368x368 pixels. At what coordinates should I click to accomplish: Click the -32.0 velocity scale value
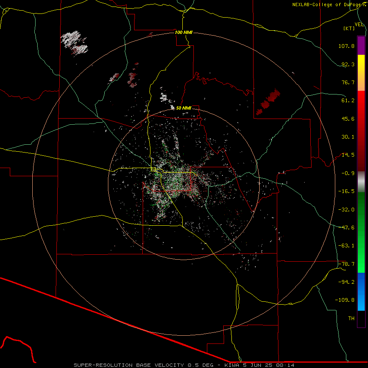tap(346, 210)
